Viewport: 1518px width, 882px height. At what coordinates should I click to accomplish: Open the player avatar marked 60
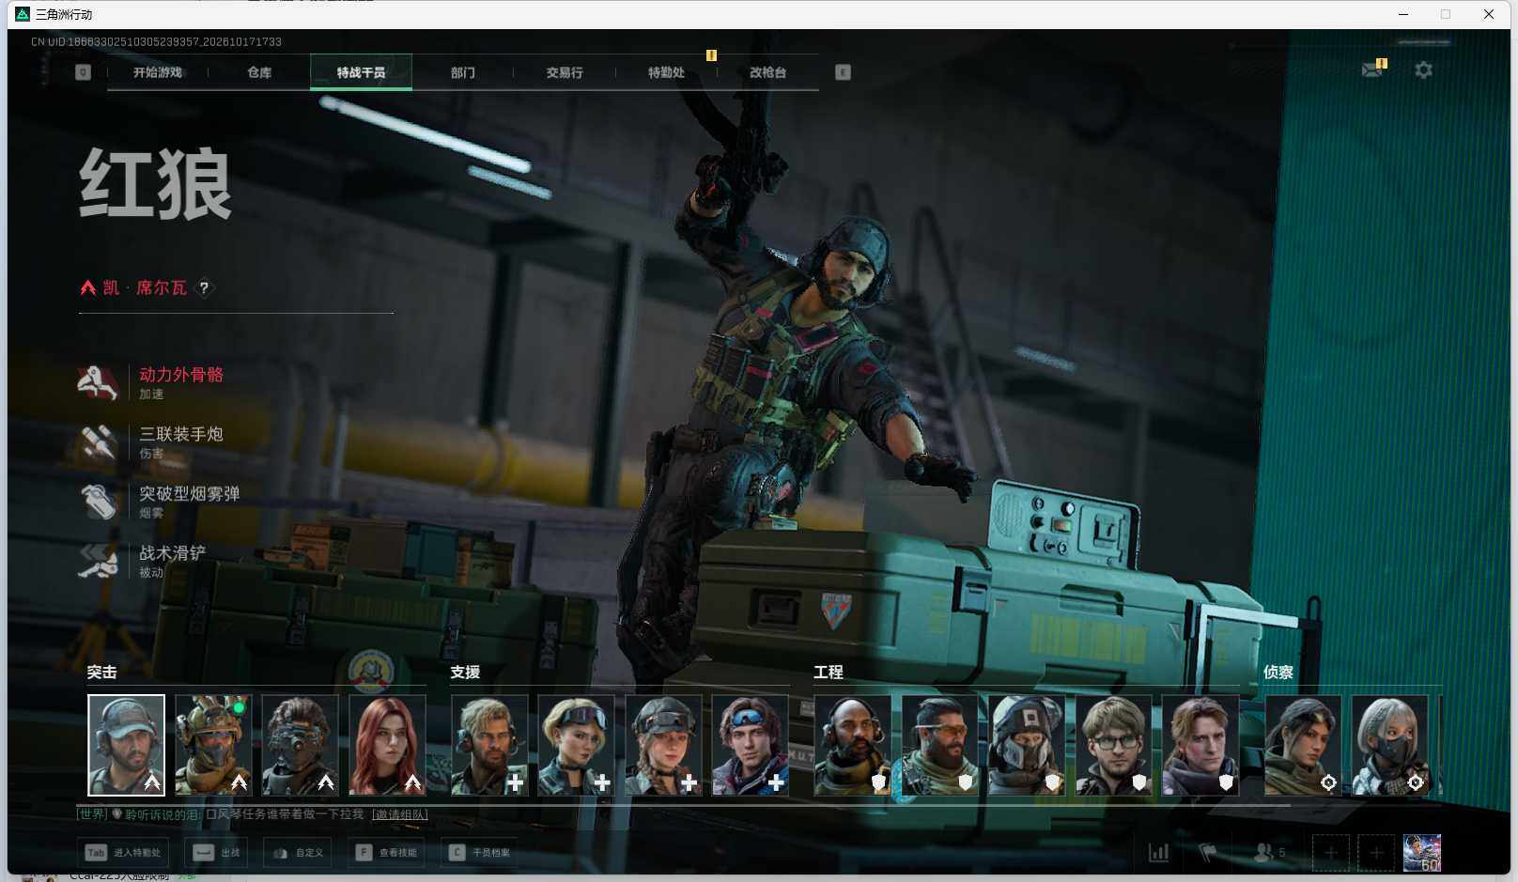tap(1422, 853)
